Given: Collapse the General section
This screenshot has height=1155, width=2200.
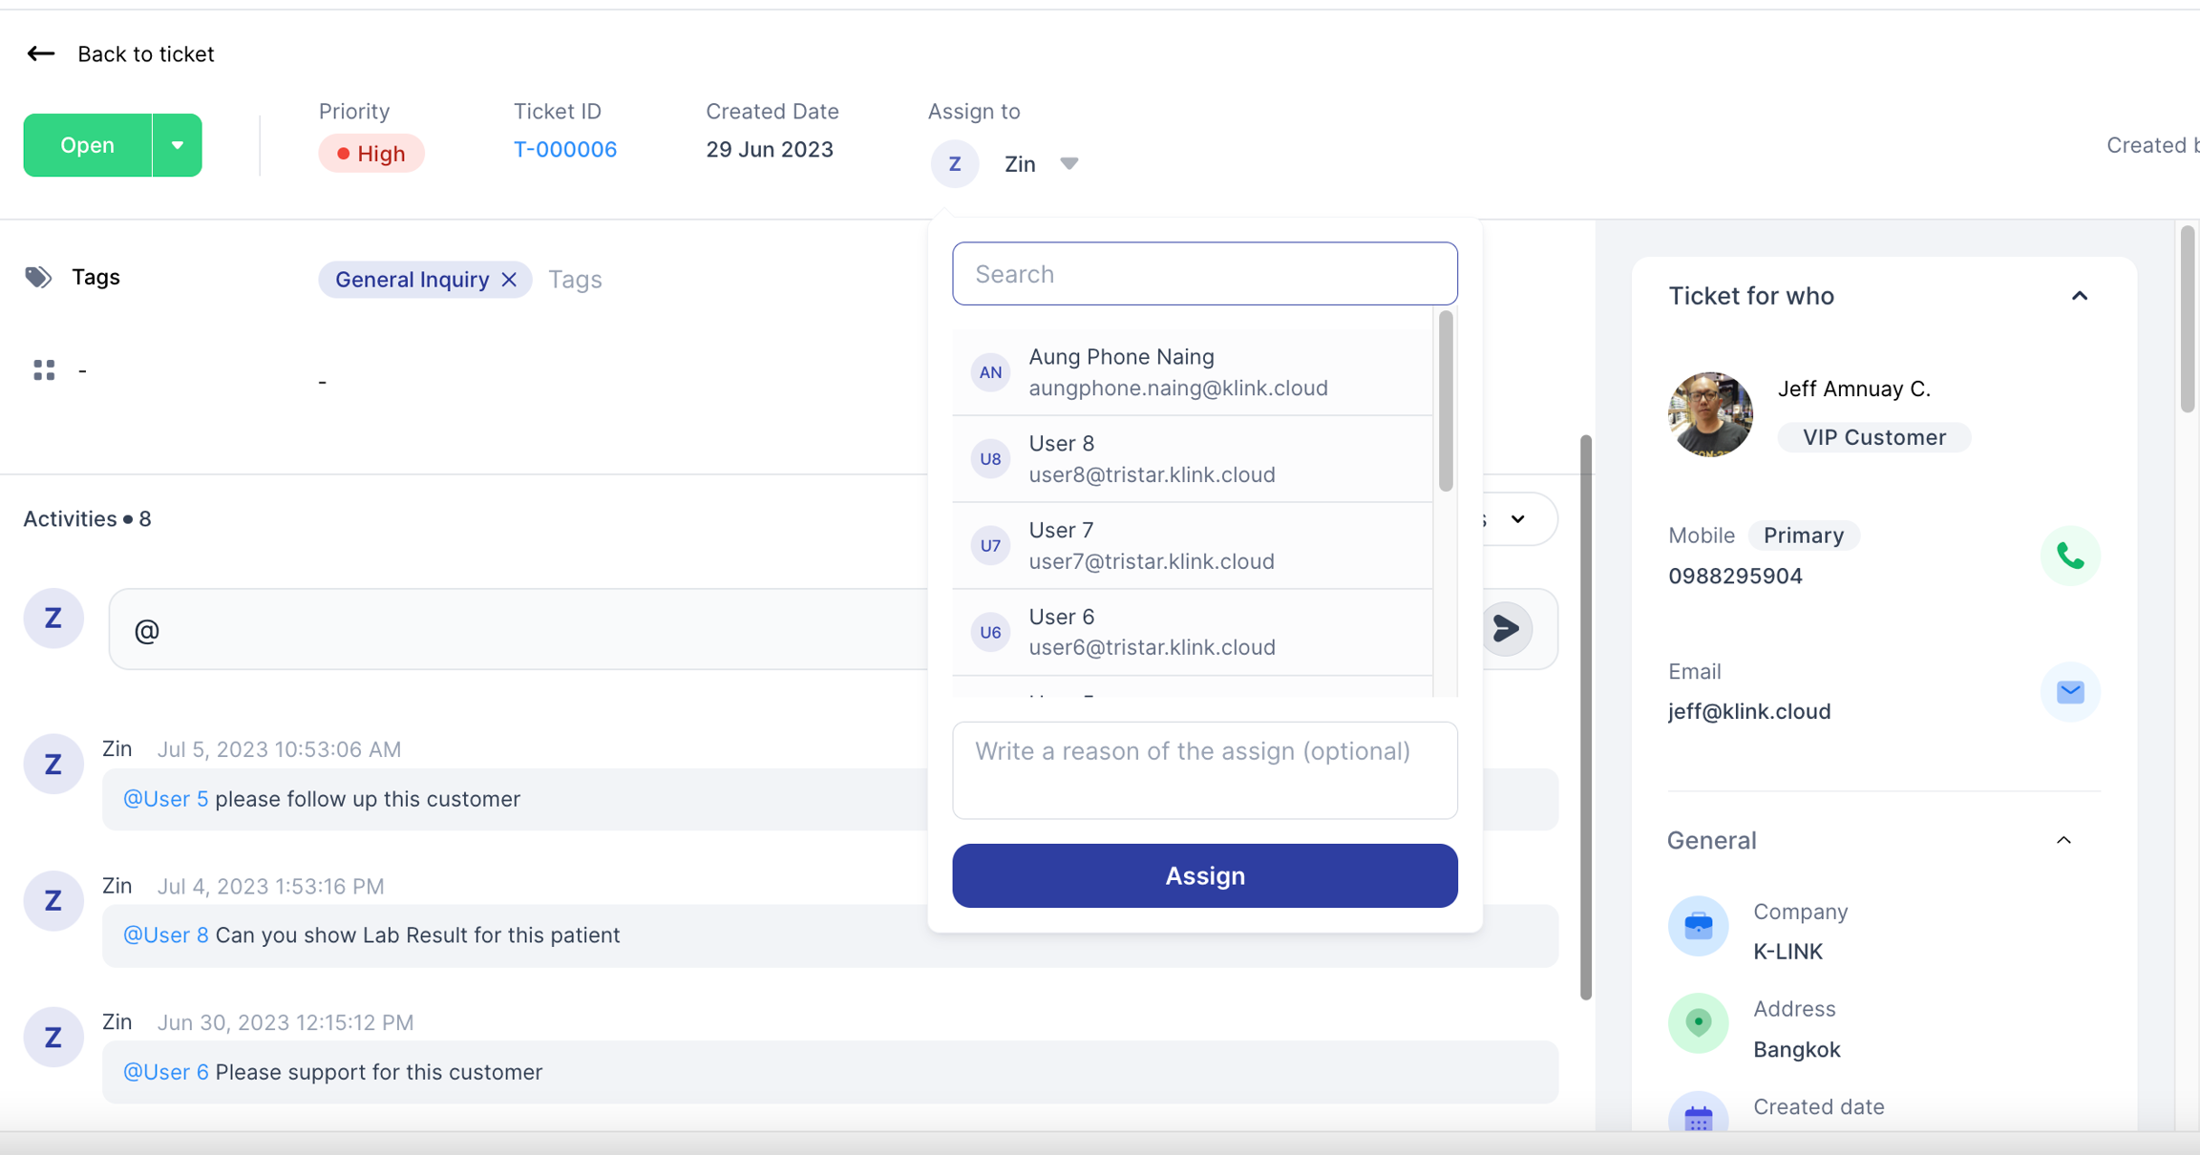Looking at the screenshot, I should [x=2063, y=841].
